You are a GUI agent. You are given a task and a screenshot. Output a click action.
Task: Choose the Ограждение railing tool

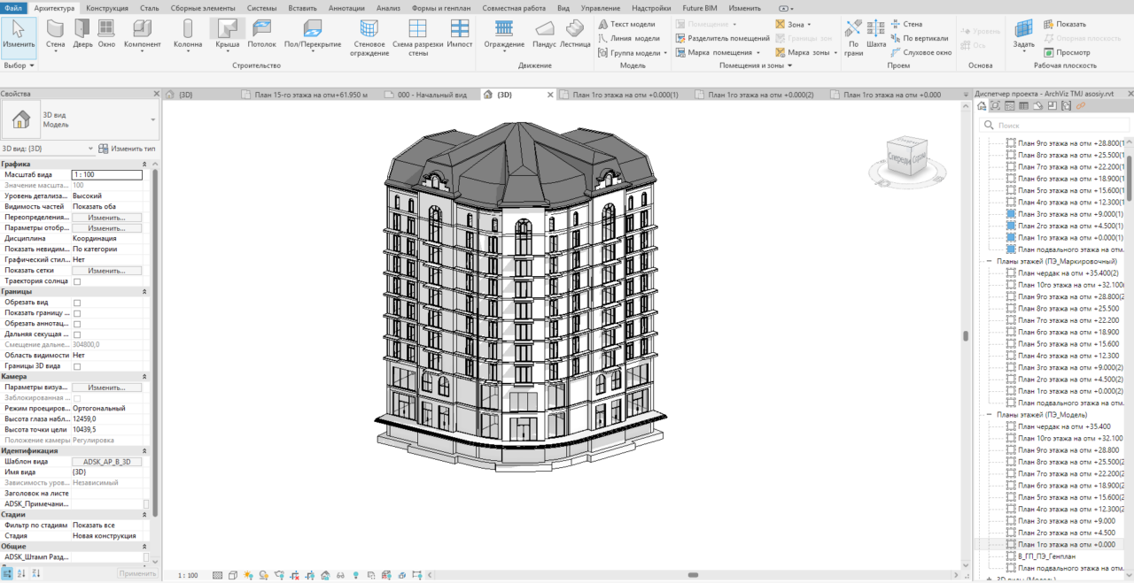503,36
